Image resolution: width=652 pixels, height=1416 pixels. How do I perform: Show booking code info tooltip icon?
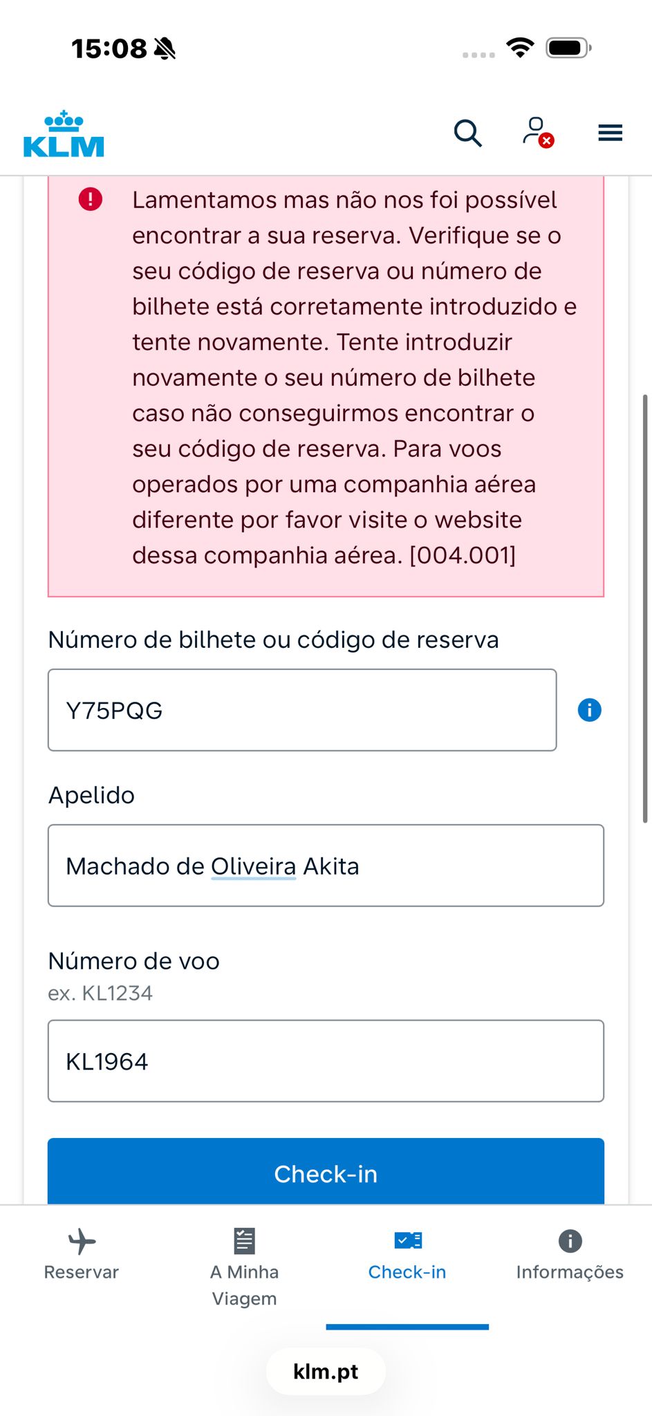point(589,710)
